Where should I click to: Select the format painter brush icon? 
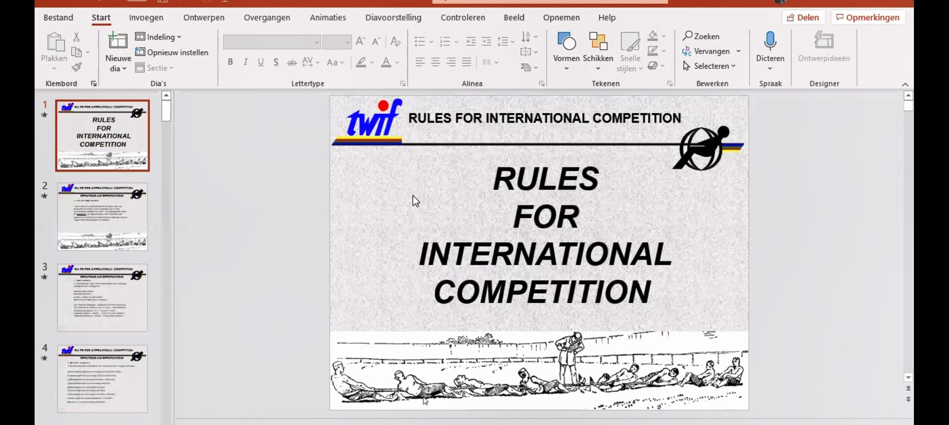[x=77, y=67]
